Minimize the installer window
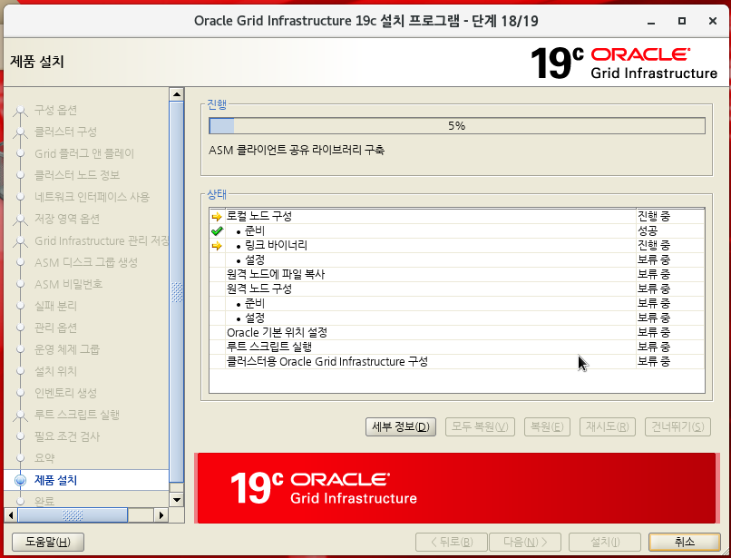This screenshot has width=731, height=558. 651,21
